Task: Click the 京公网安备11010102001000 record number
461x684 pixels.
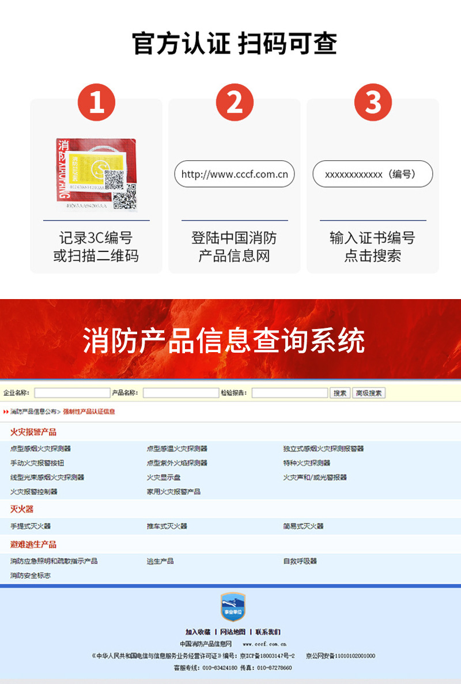Action: (340, 656)
